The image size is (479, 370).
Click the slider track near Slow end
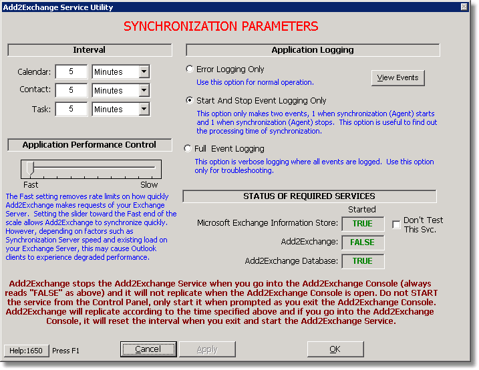pos(150,167)
